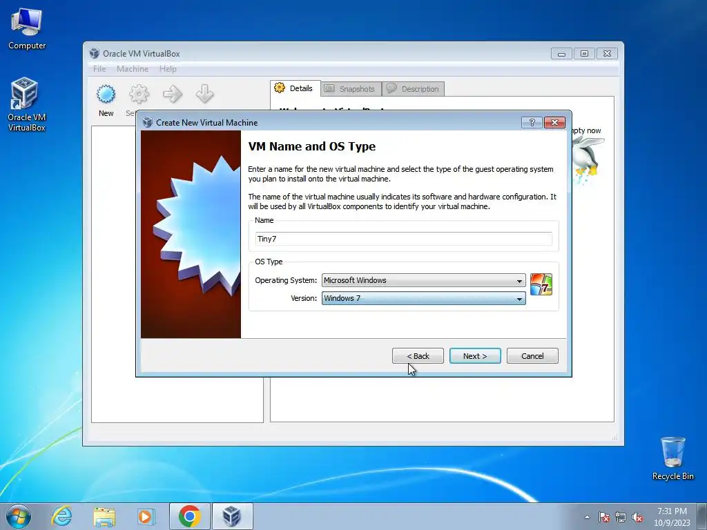The width and height of the screenshot is (707, 530).
Task: Click the < Back button
Action: coord(418,356)
